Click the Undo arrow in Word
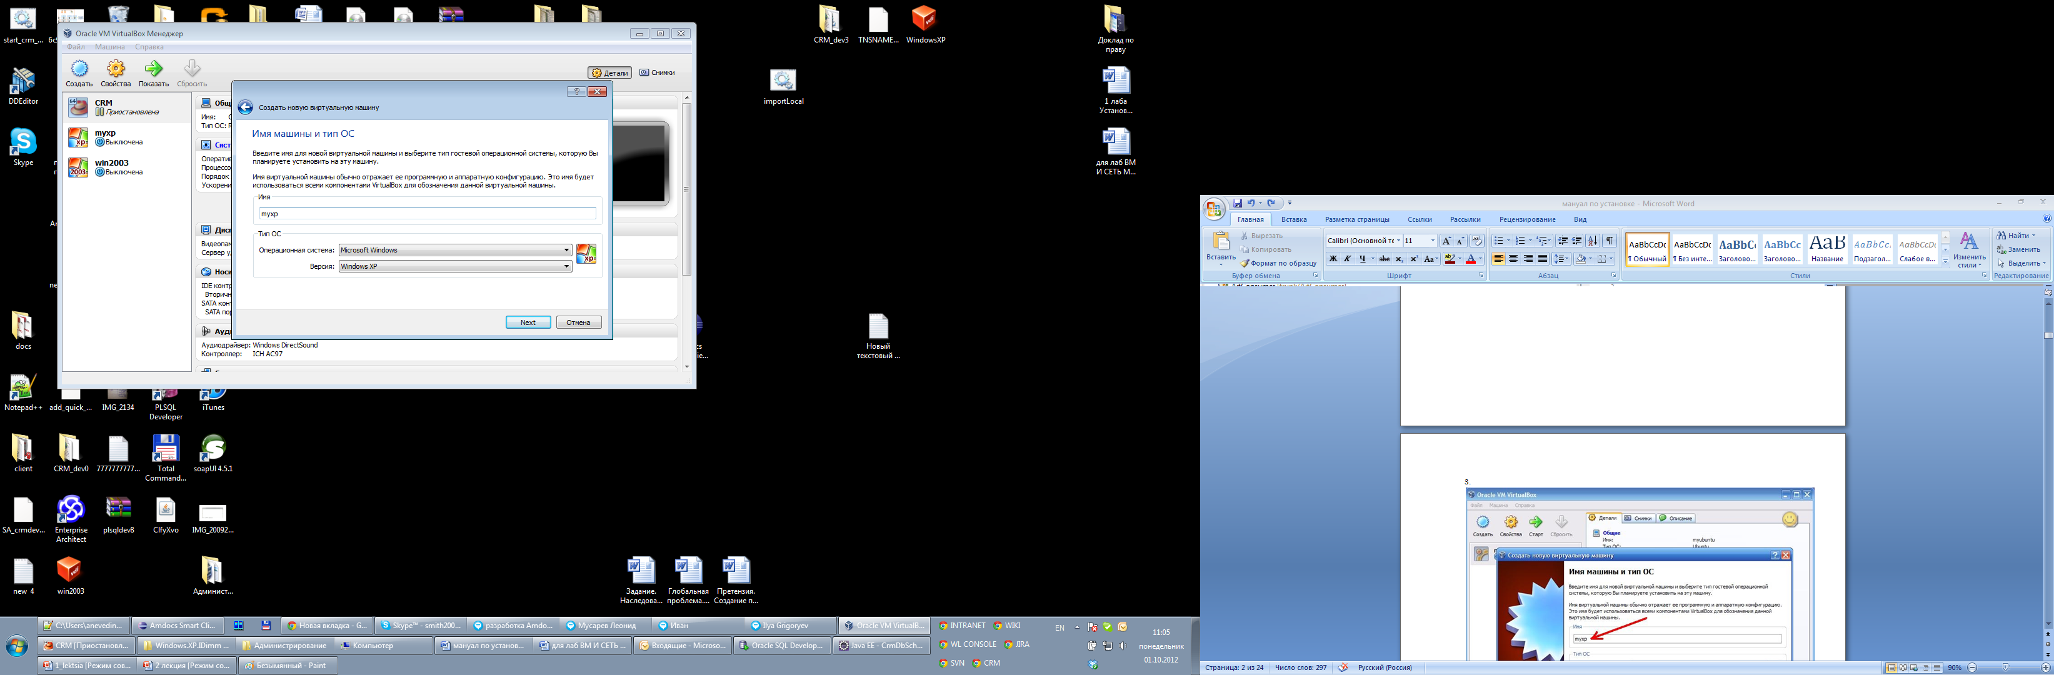Image resolution: width=2054 pixels, height=675 pixels. [x=1251, y=203]
